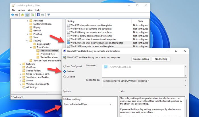This screenshot has width=199, height=117.
Task: Click the Back arrow toolbar icon
Action: tap(13, 15)
